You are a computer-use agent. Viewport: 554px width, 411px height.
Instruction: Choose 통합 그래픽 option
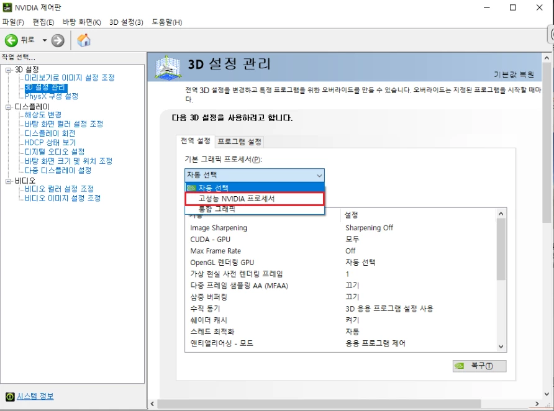click(255, 209)
